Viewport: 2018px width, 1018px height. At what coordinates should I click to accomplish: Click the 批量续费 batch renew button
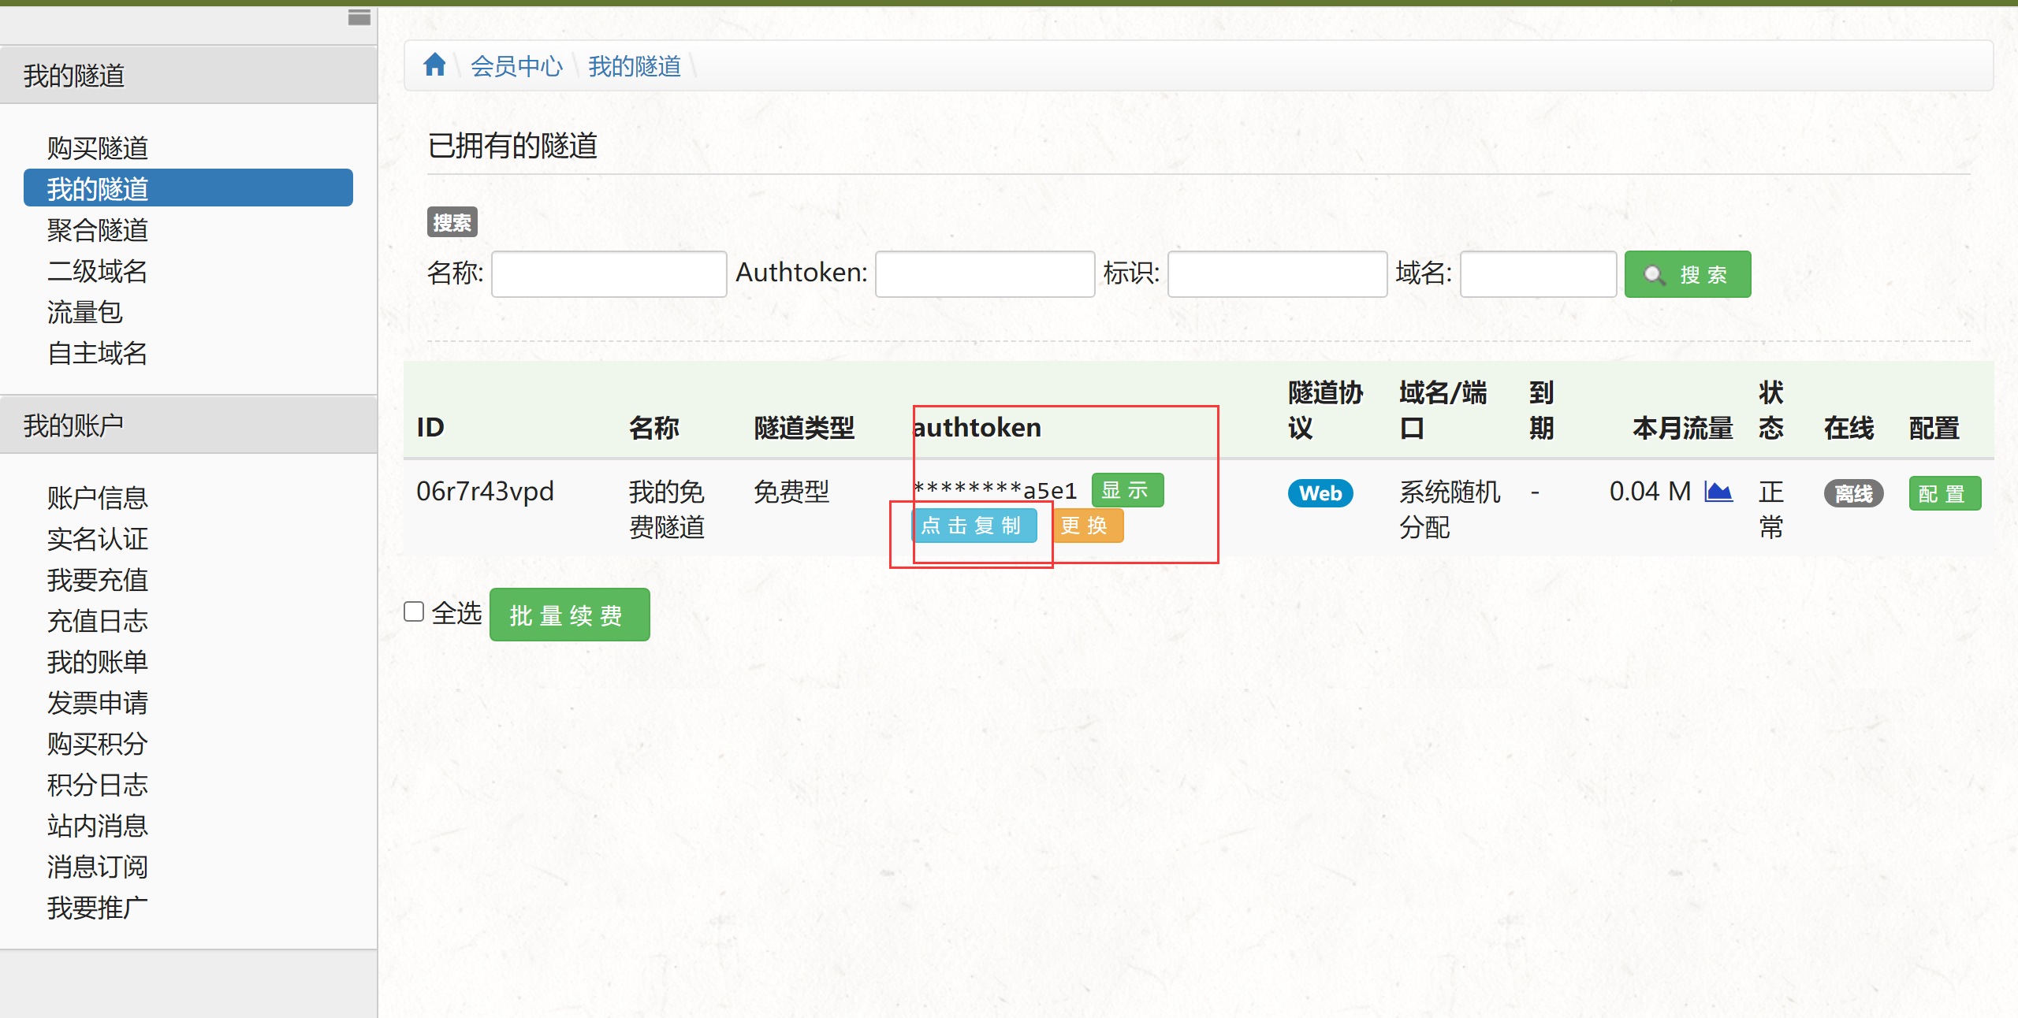click(x=569, y=615)
